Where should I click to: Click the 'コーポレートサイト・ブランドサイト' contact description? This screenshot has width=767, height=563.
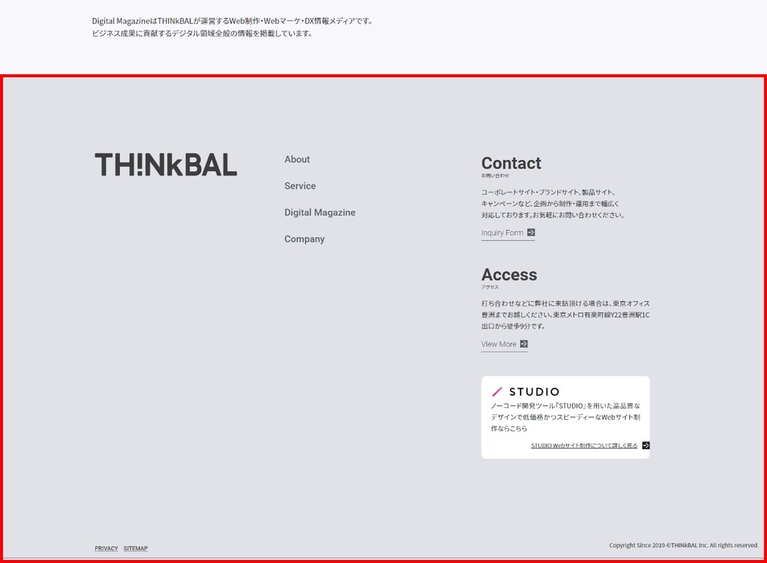click(x=554, y=204)
